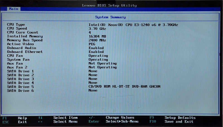Click the Select Sub-Menu legend entry
223x127 pixels.
click(x=122, y=121)
